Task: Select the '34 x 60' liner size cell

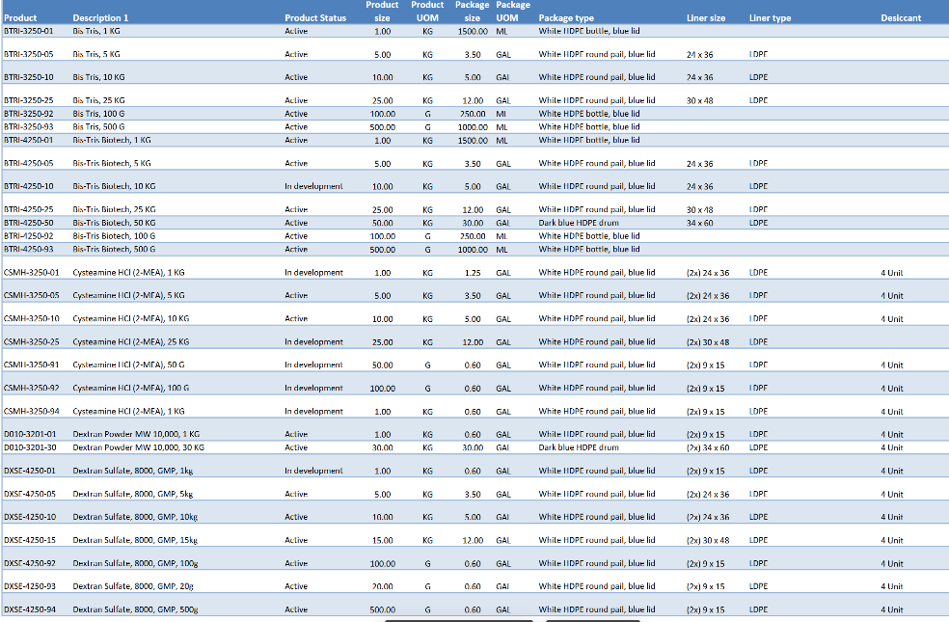Action: [700, 223]
